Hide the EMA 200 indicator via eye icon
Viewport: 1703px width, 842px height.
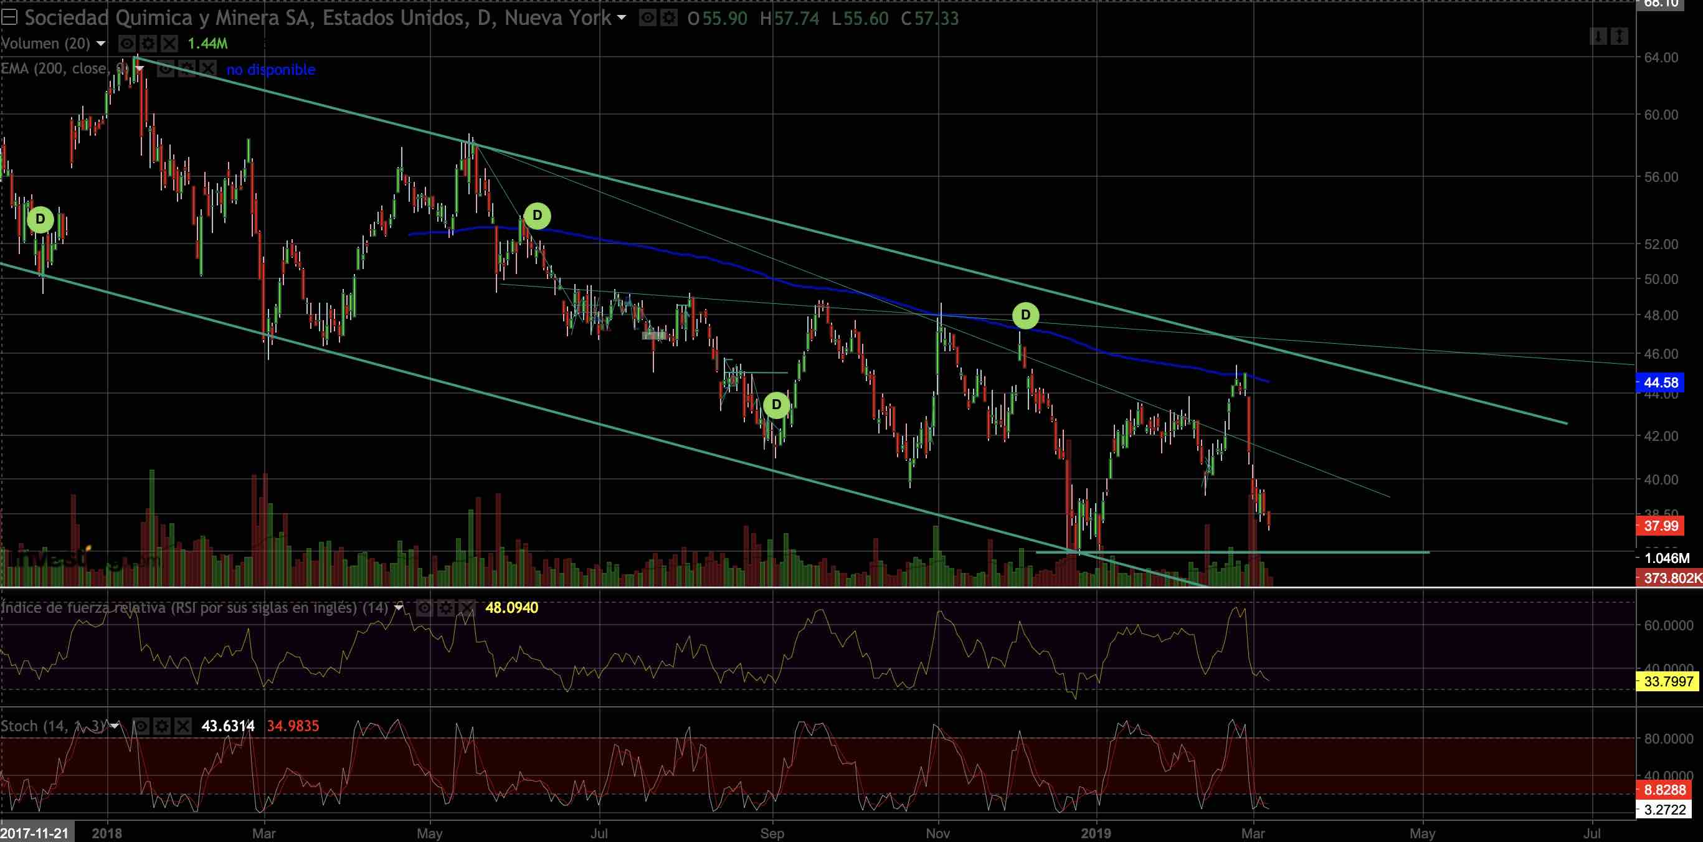click(165, 68)
